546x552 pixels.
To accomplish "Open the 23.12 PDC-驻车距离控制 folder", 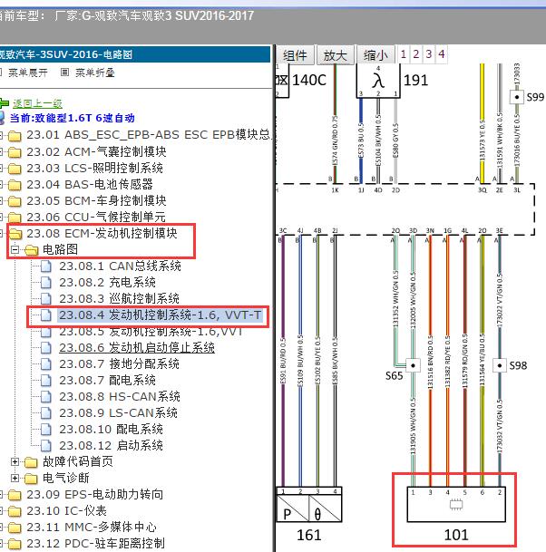I will pos(95,544).
